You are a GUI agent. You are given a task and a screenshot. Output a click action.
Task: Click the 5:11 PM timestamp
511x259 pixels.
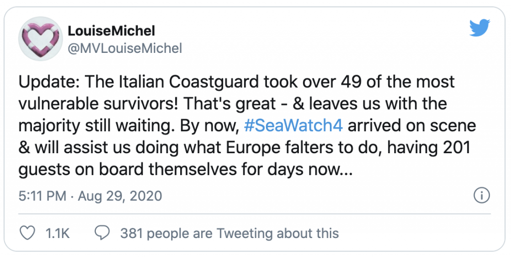coord(42,196)
